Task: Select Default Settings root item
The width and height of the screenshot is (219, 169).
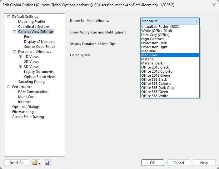Action: pyautogui.click(x=25, y=17)
